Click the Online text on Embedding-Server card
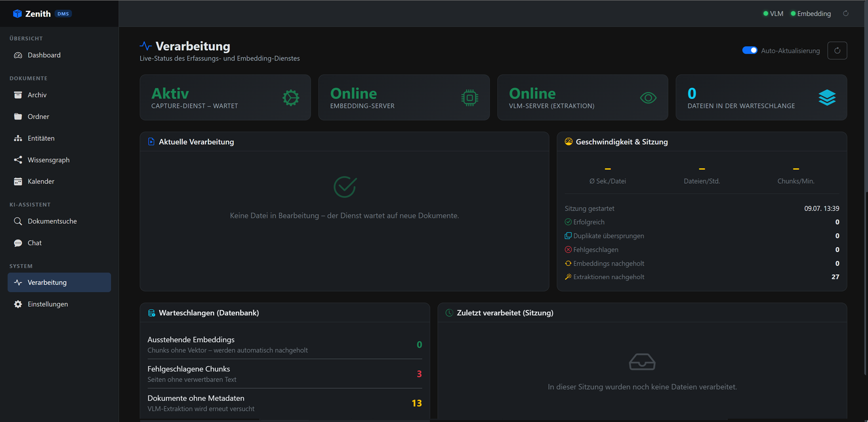 (354, 93)
